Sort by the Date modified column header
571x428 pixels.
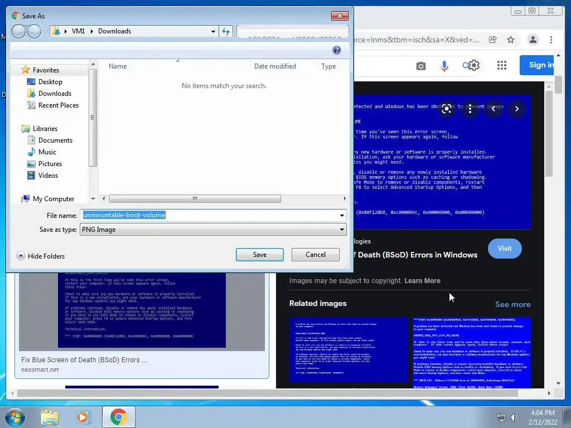275,66
